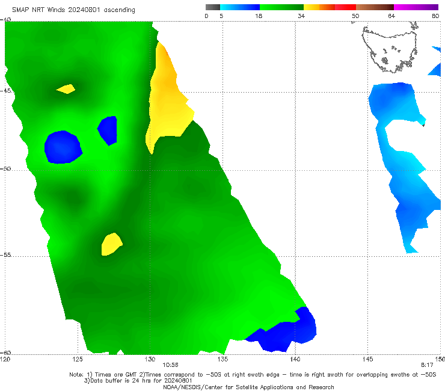Click the "NOAA/NESDIS/Center for Satellite Applications" credit

[248, 387]
